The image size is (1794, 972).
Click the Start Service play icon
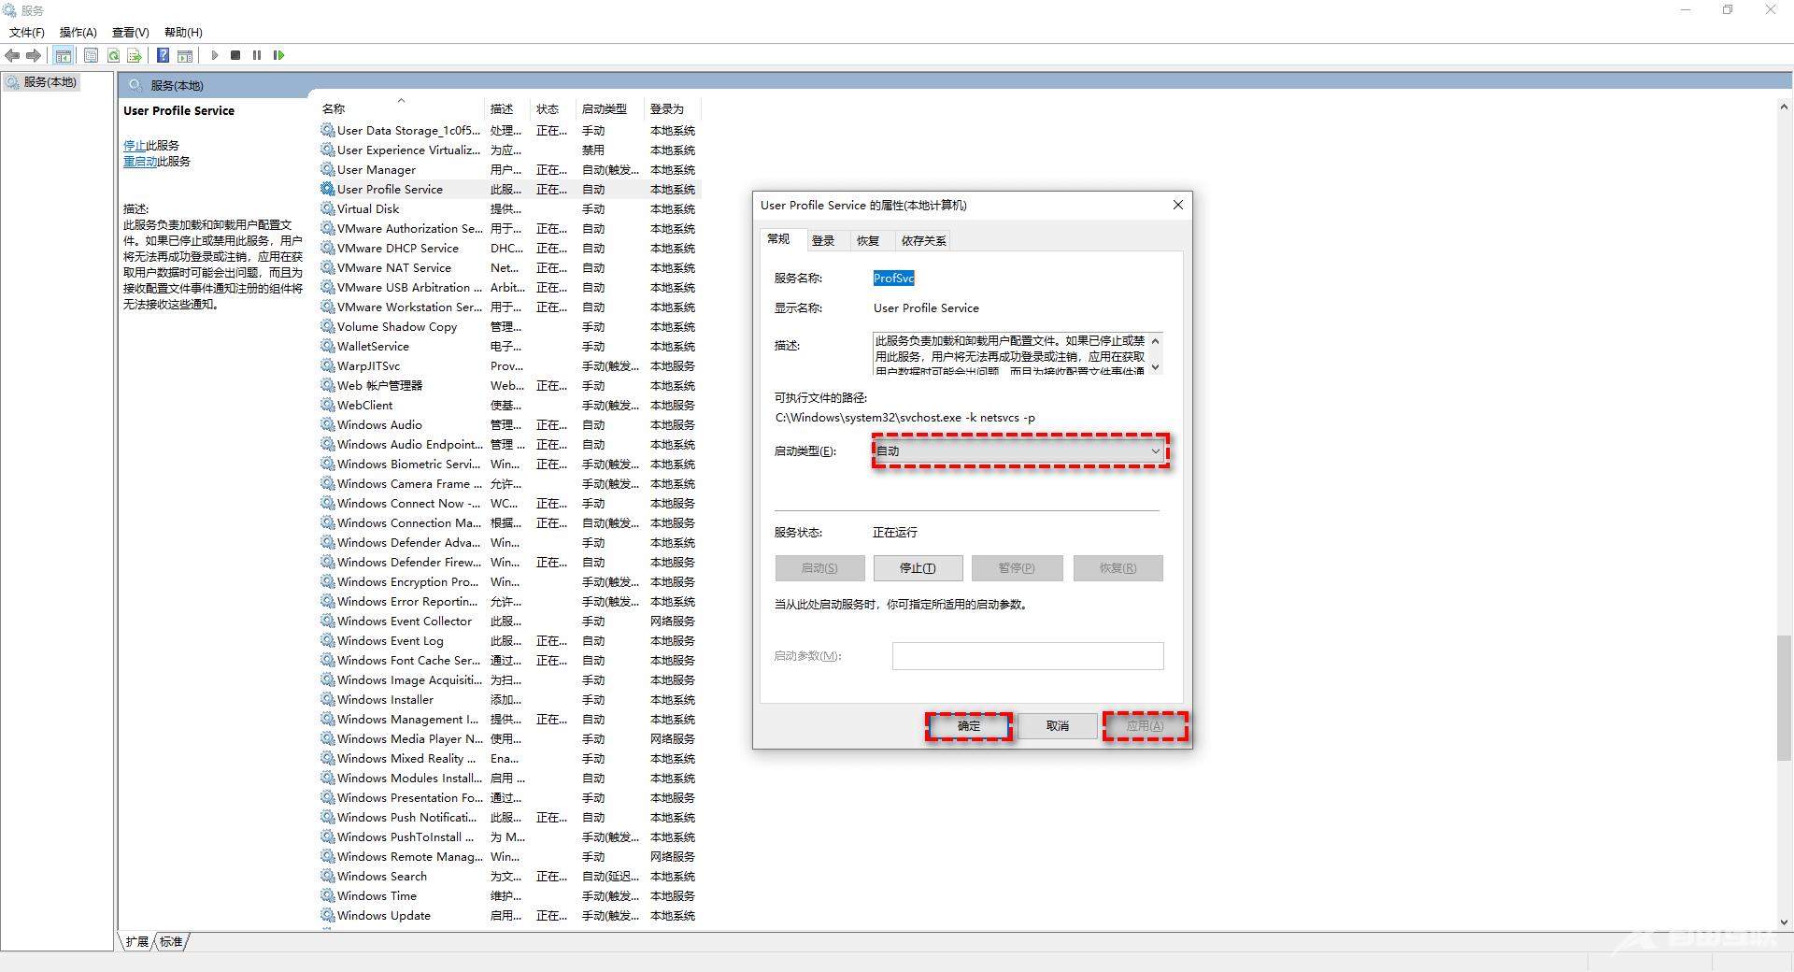coord(214,56)
